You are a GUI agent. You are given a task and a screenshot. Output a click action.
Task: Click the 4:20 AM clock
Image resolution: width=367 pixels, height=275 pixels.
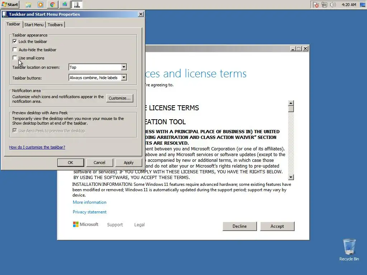tap(349, 5)
